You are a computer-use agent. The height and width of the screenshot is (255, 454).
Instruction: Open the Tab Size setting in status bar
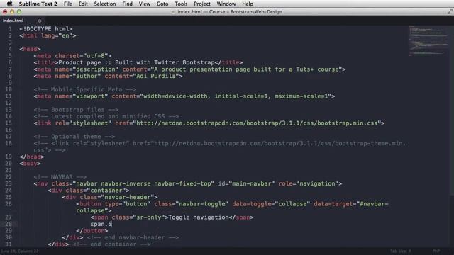click(400, 251)
